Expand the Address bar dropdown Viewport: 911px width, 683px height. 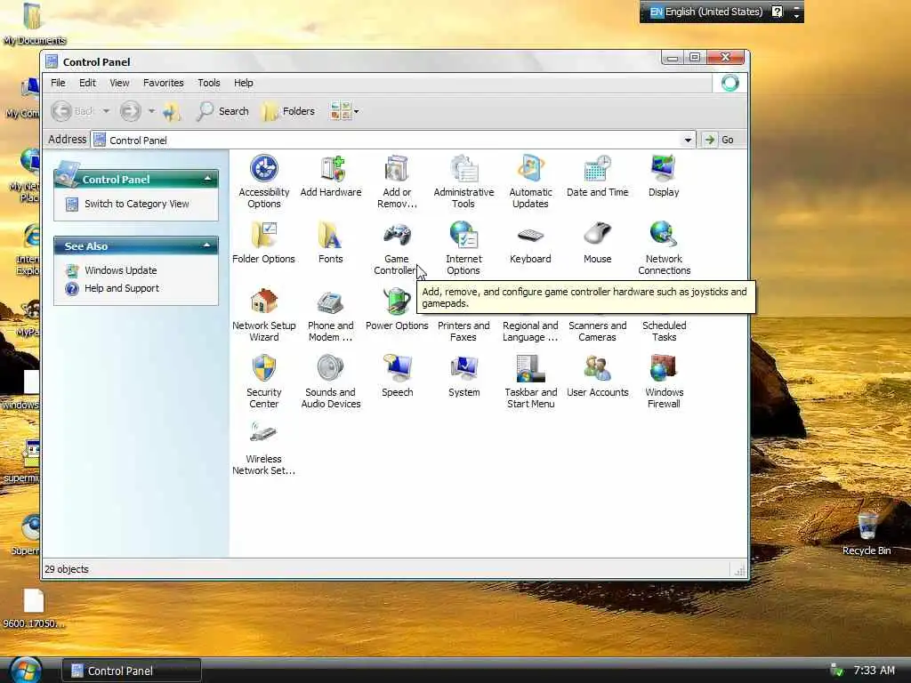[x=688, y=140]
